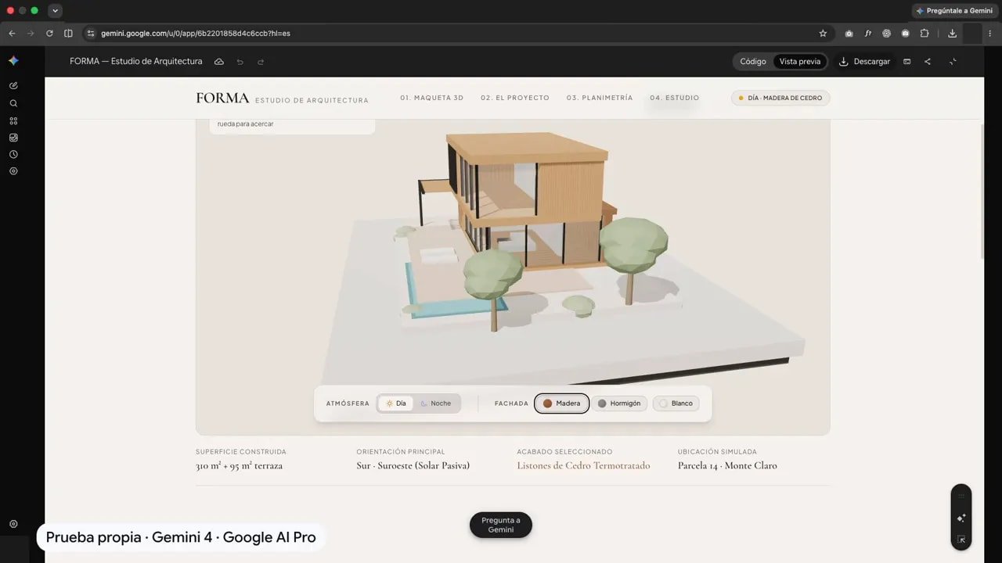Open browser three-dot menu

pyautogui.click(x=990, y=34)
